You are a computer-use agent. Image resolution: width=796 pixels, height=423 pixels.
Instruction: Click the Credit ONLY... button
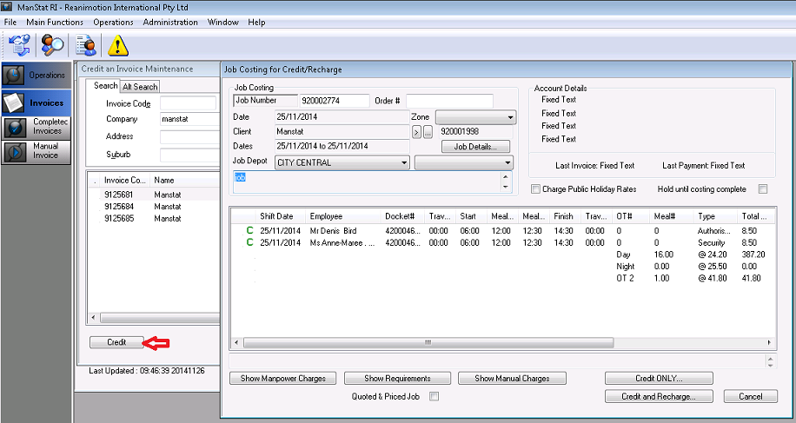[659, 379]
